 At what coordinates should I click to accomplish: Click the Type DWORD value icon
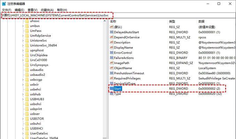(x=111, y=93)
